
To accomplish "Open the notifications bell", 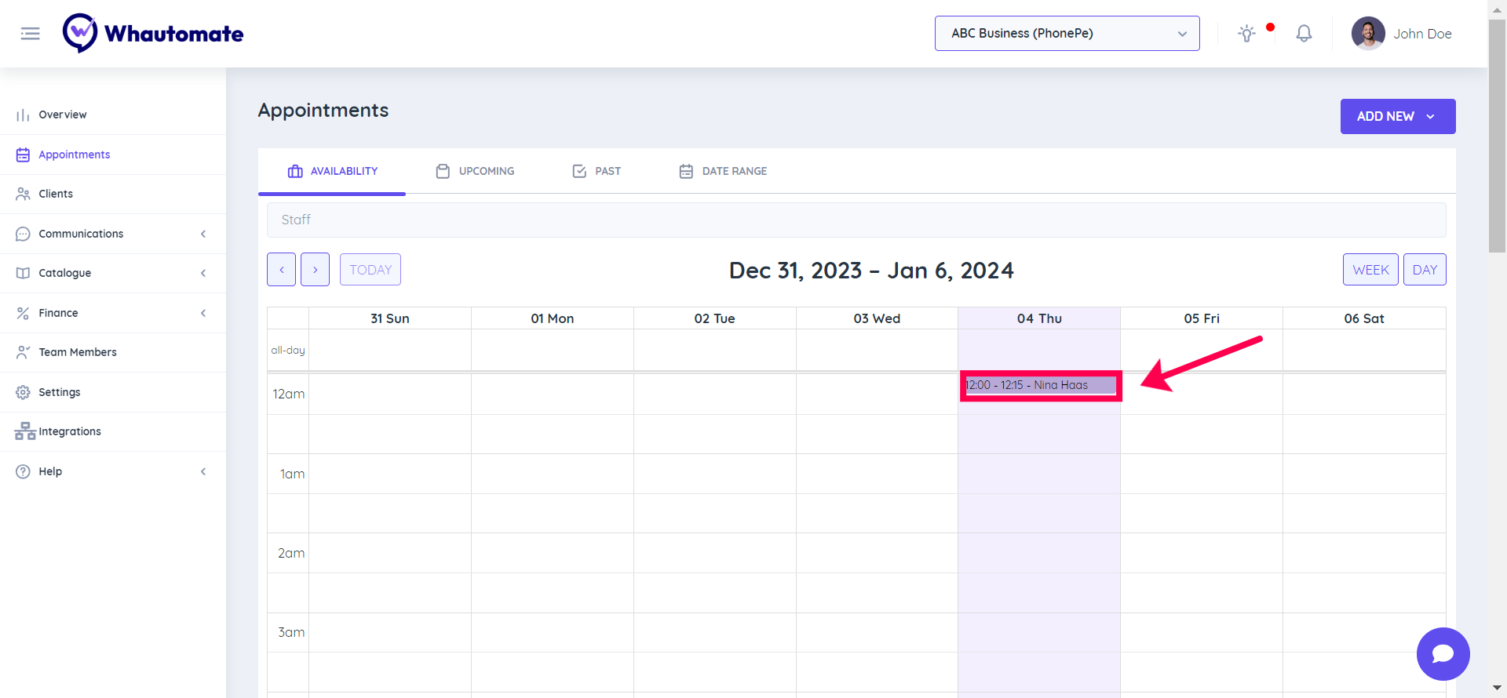I will 1304,34.
